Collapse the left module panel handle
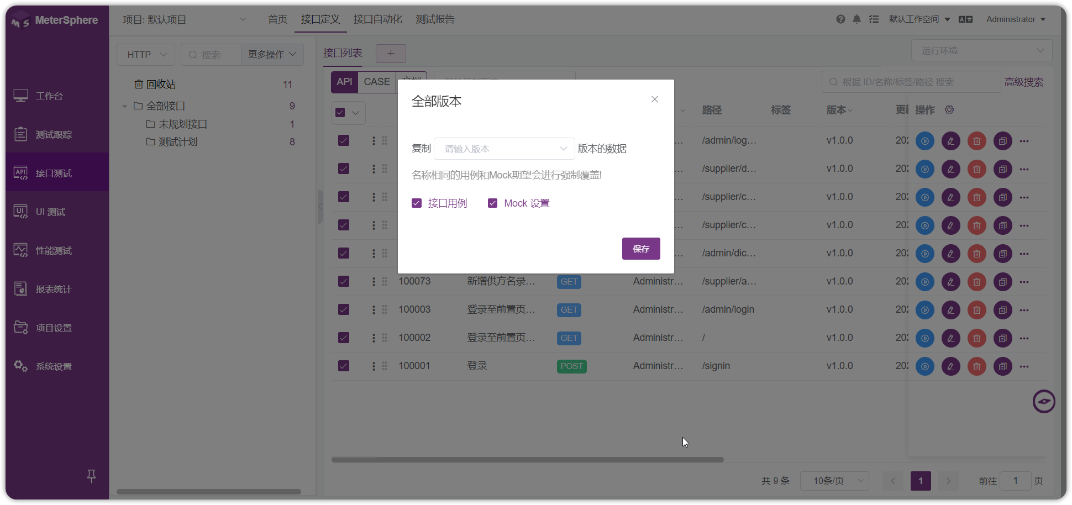Image resolution: width=1072 pixels, height=505 pixels. coord(320,206)
